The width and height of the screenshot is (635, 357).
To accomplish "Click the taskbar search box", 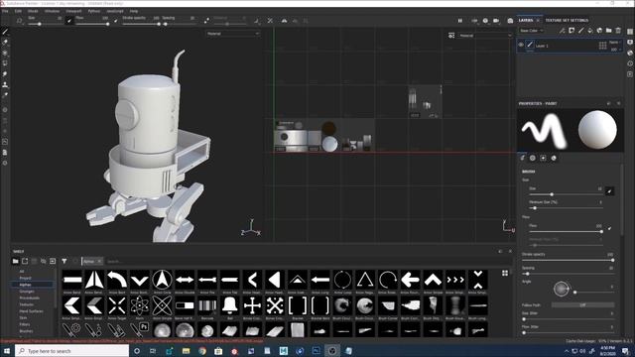I will click(72, 350).
